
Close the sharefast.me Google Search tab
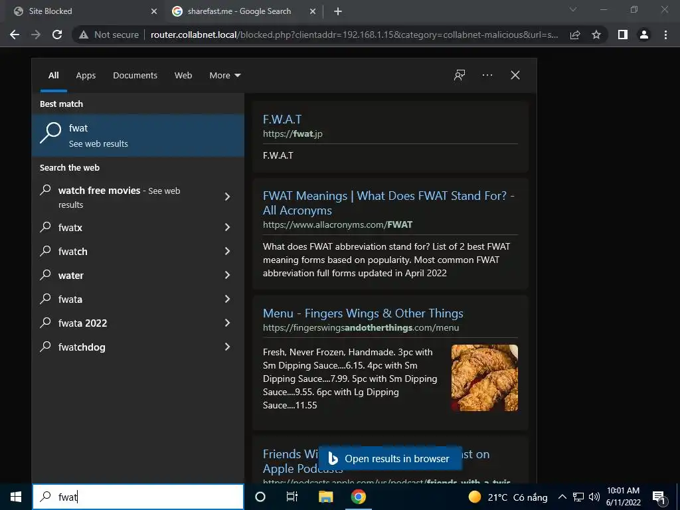313,12
